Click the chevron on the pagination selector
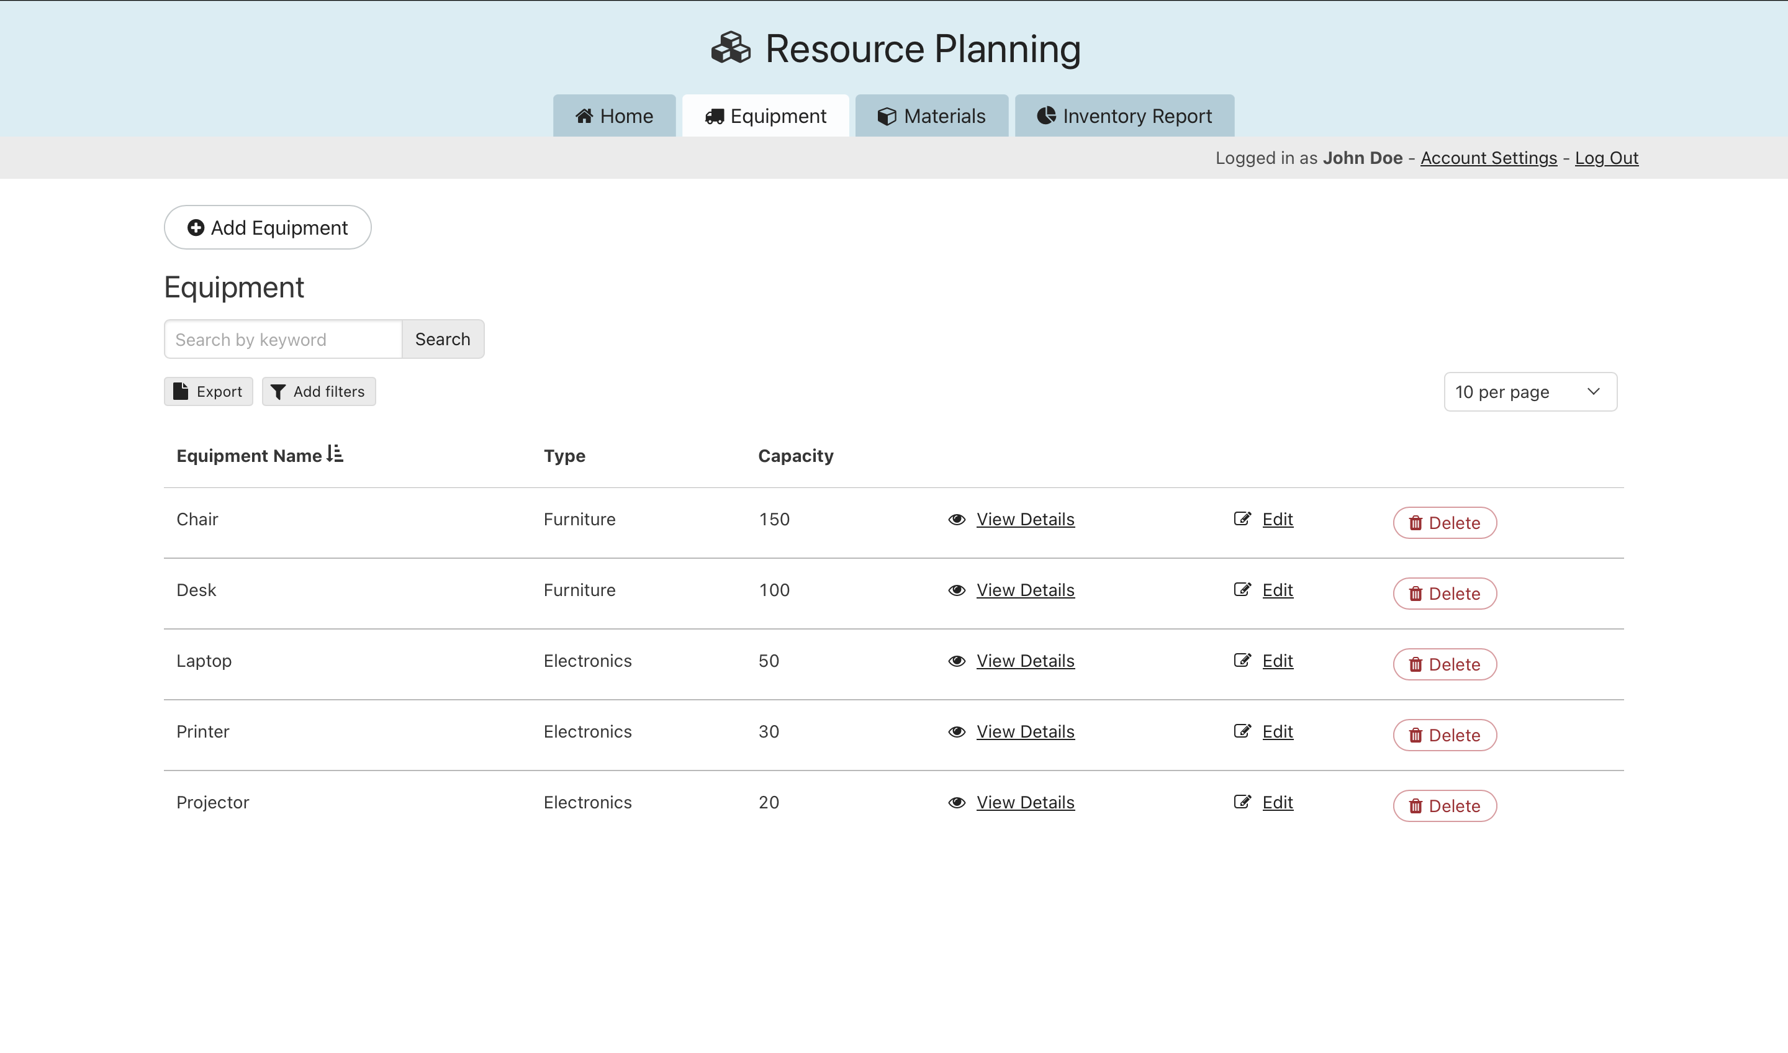Image resolution: width=1788 pixels, height=1053 pixels. click(1593, 391)
